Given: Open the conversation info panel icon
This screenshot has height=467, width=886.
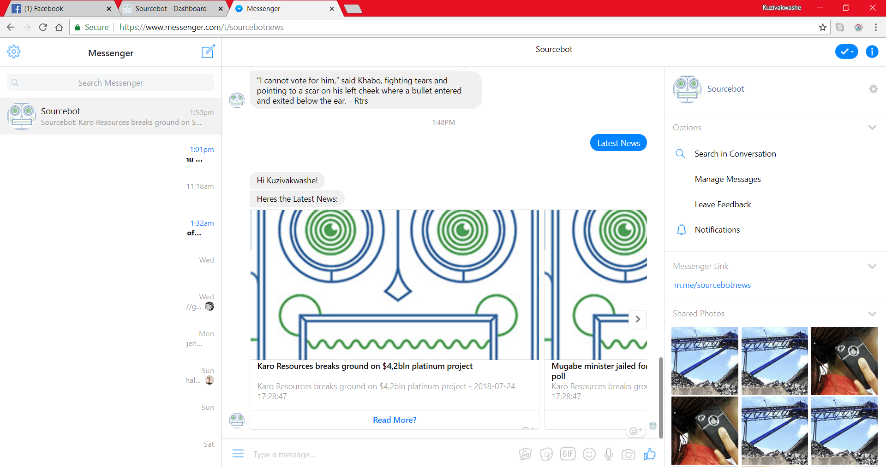Looking at the screenshot, I should (x=872, y=52).
